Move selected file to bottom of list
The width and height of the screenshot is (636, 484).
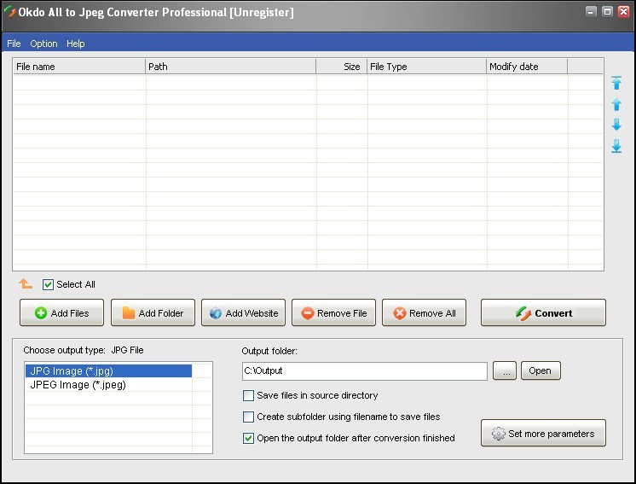coord(616,146)
